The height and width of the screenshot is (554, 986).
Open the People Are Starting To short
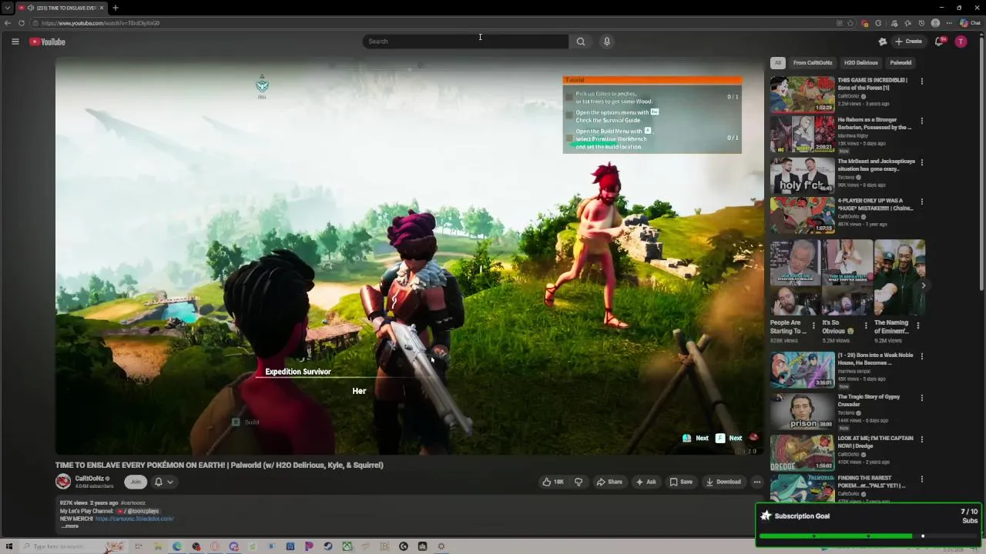tap(795, 279)
